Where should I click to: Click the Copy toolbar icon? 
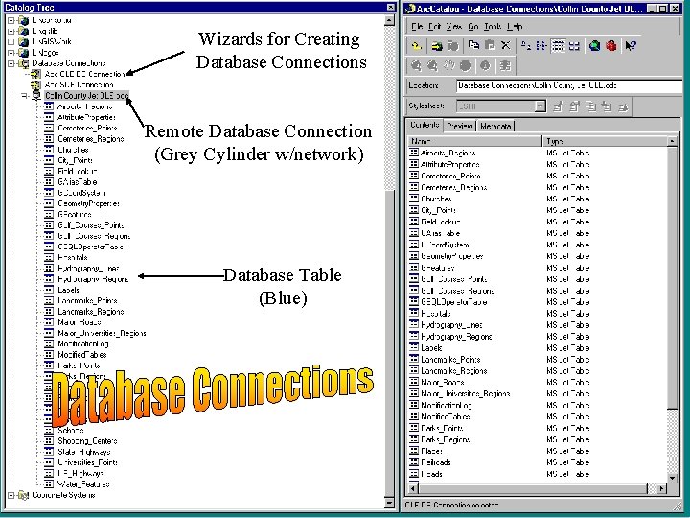[473, 45]
